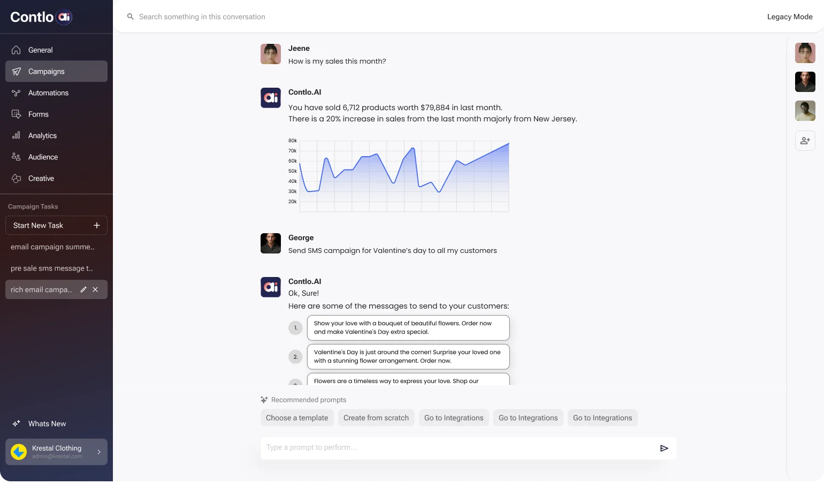Click the plus icon beside Start New Task

(97, 225)
